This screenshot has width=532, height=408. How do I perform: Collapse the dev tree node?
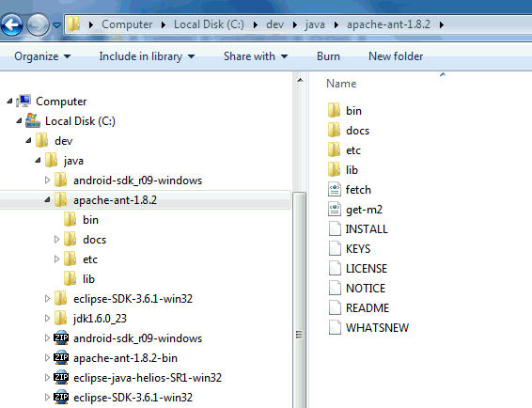click(28, 140)
